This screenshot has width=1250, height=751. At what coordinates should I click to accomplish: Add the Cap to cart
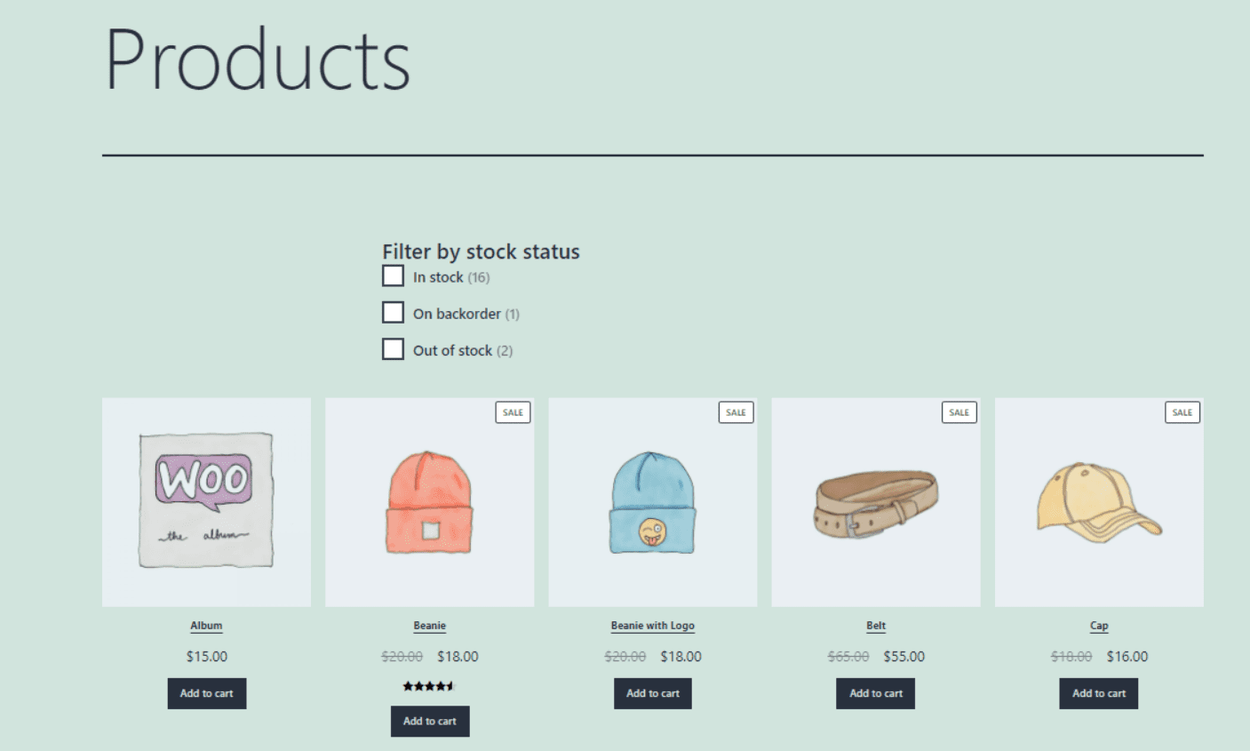coord(1098,693)
